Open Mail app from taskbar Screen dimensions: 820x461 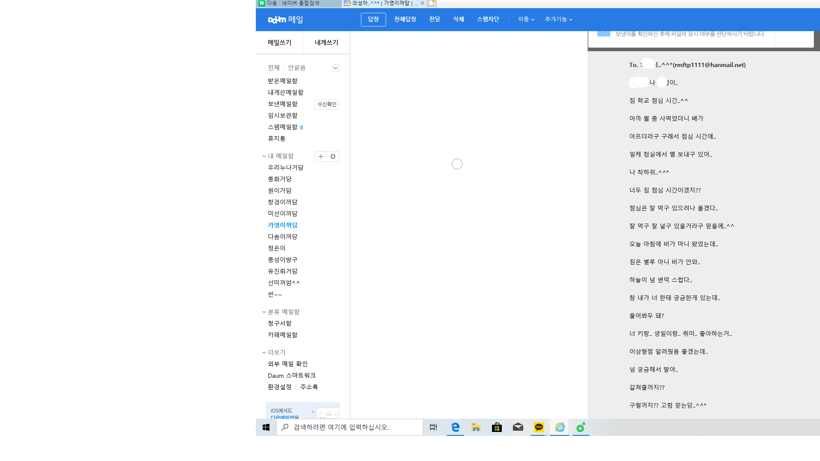(x=518, y=427)
